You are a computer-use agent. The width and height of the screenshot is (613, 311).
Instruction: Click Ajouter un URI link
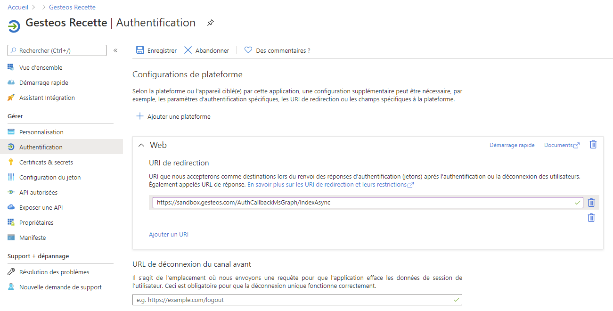[x=169, y=234]
